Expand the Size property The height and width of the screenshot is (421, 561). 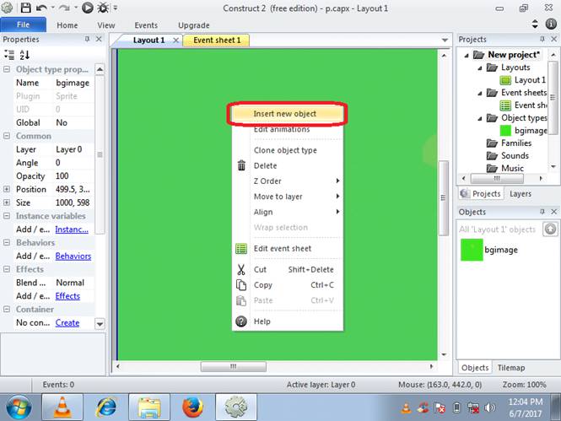7,202
